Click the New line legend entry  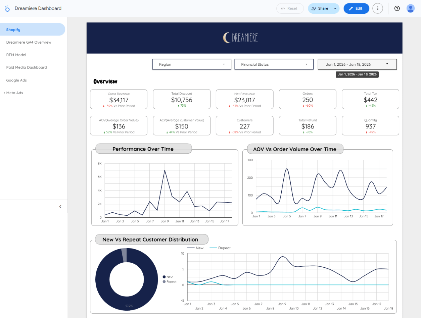[x=195, y=248]
